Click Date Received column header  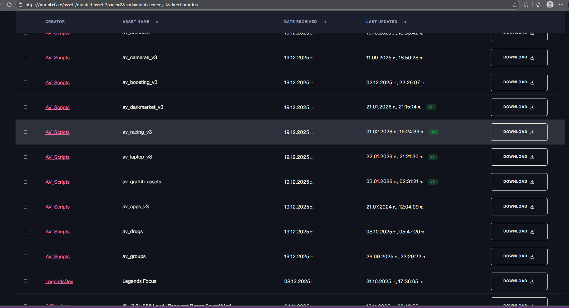tap(300, 22)
